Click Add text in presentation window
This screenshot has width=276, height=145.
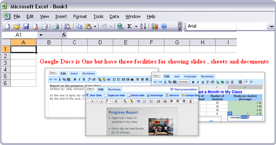pyautogui.click(x=172, y=95)
